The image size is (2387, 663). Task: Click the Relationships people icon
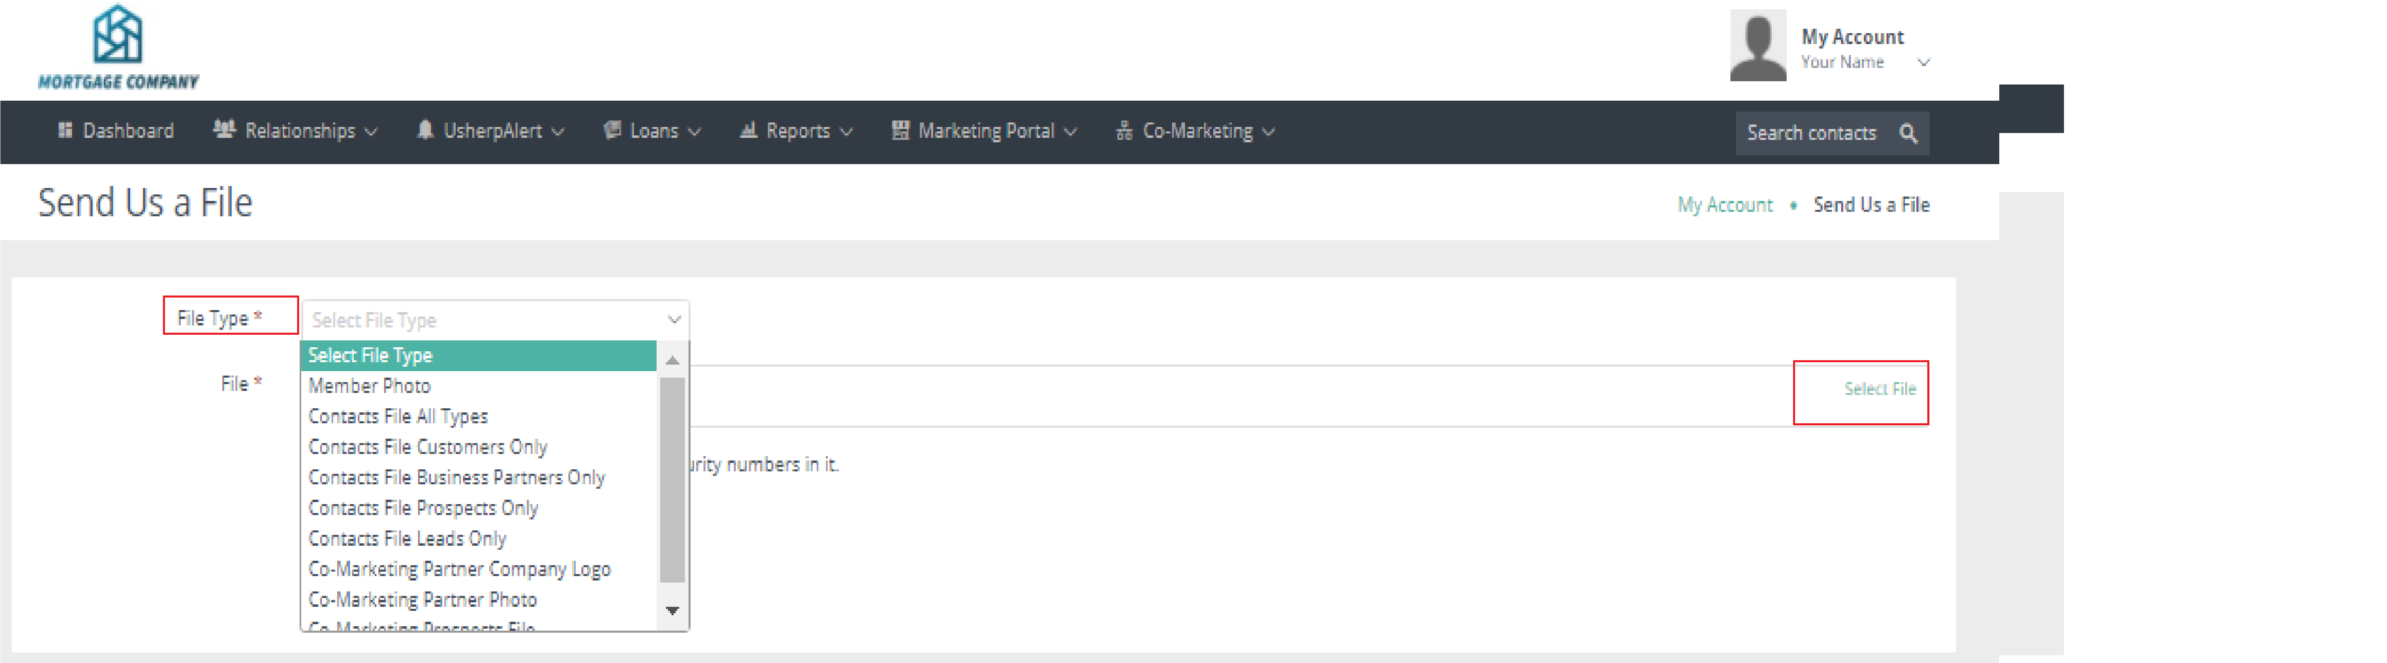tap(223, 130)
